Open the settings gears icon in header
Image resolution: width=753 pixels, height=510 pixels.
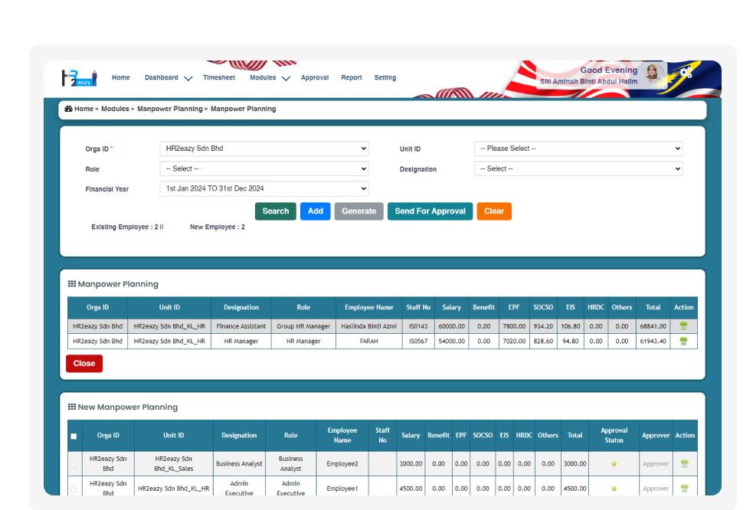click(686, 72)
